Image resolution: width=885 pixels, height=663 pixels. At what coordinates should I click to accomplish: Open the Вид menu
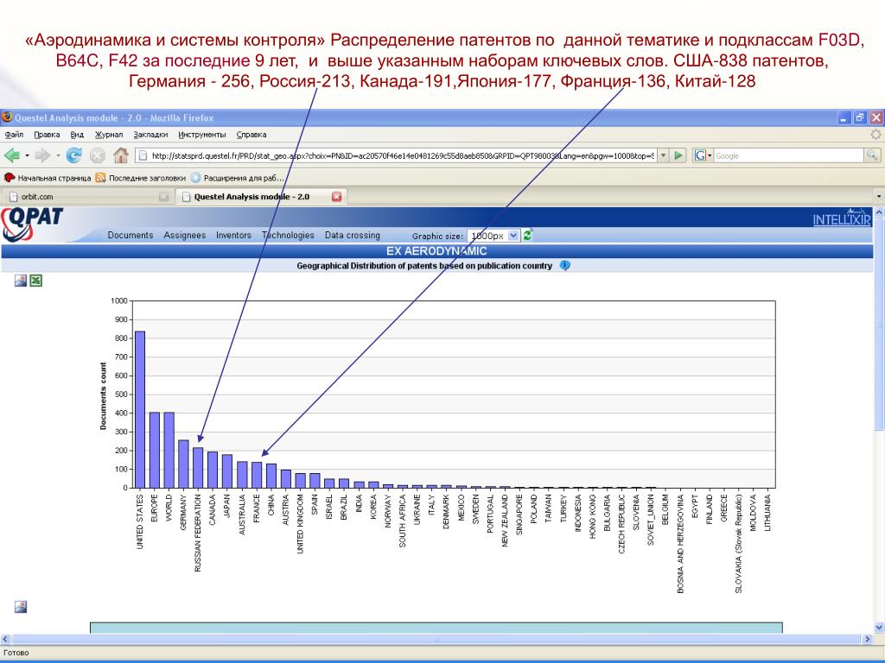[x=77, y=135]
